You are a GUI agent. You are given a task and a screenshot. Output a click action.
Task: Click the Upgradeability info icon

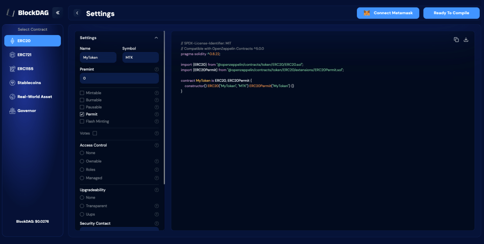click(156, 190)
